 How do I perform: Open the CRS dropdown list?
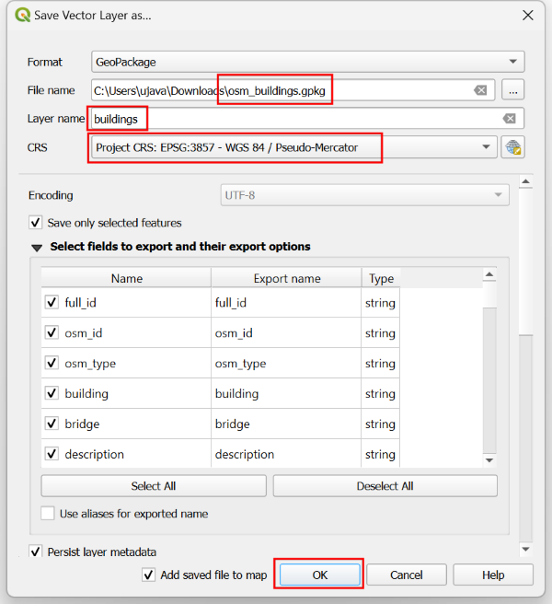[486, 147]
